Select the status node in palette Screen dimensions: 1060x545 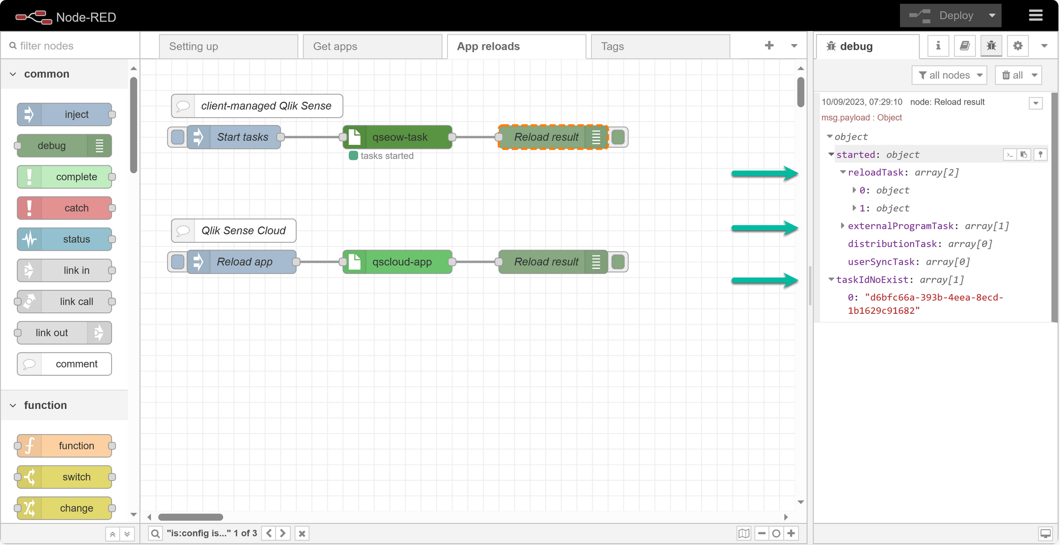(65, 239)
